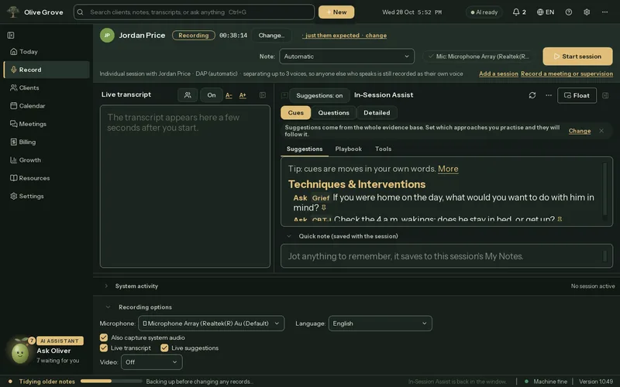This screenshot has width=620, height=387.
Task: Open Resources in the sidebar
Action: tap(46, 178)
